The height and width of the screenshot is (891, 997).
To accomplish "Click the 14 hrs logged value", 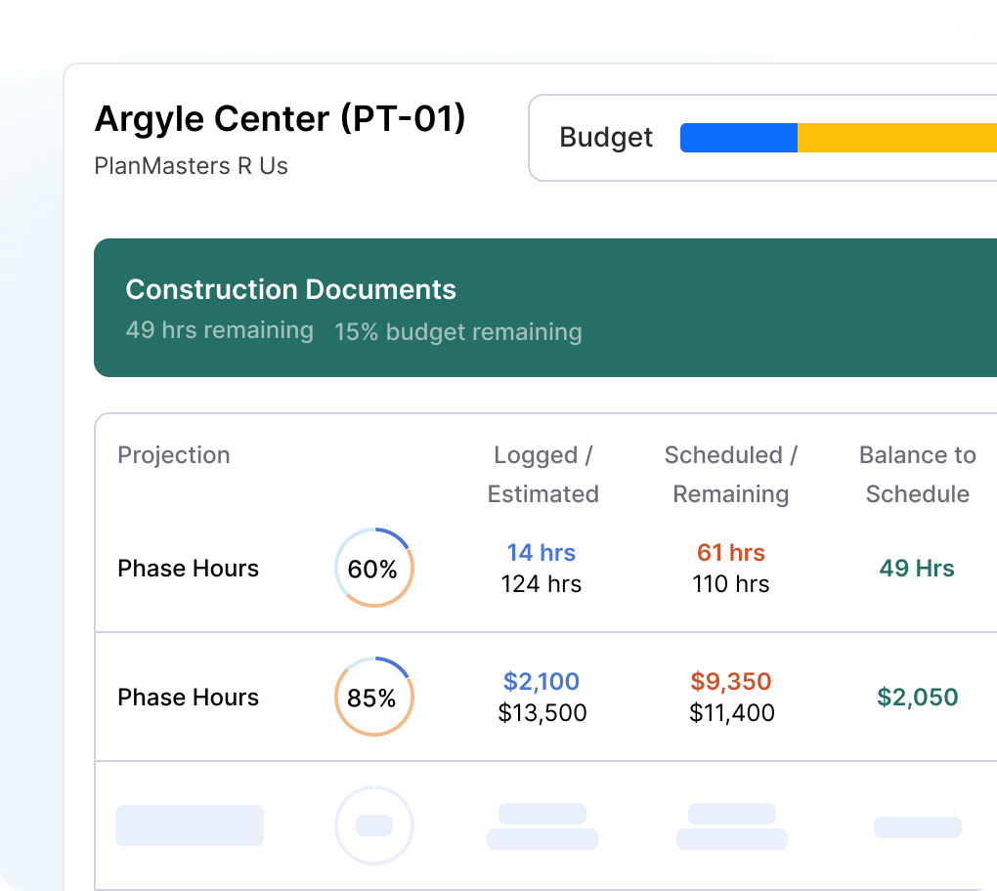I will (542, 552).
